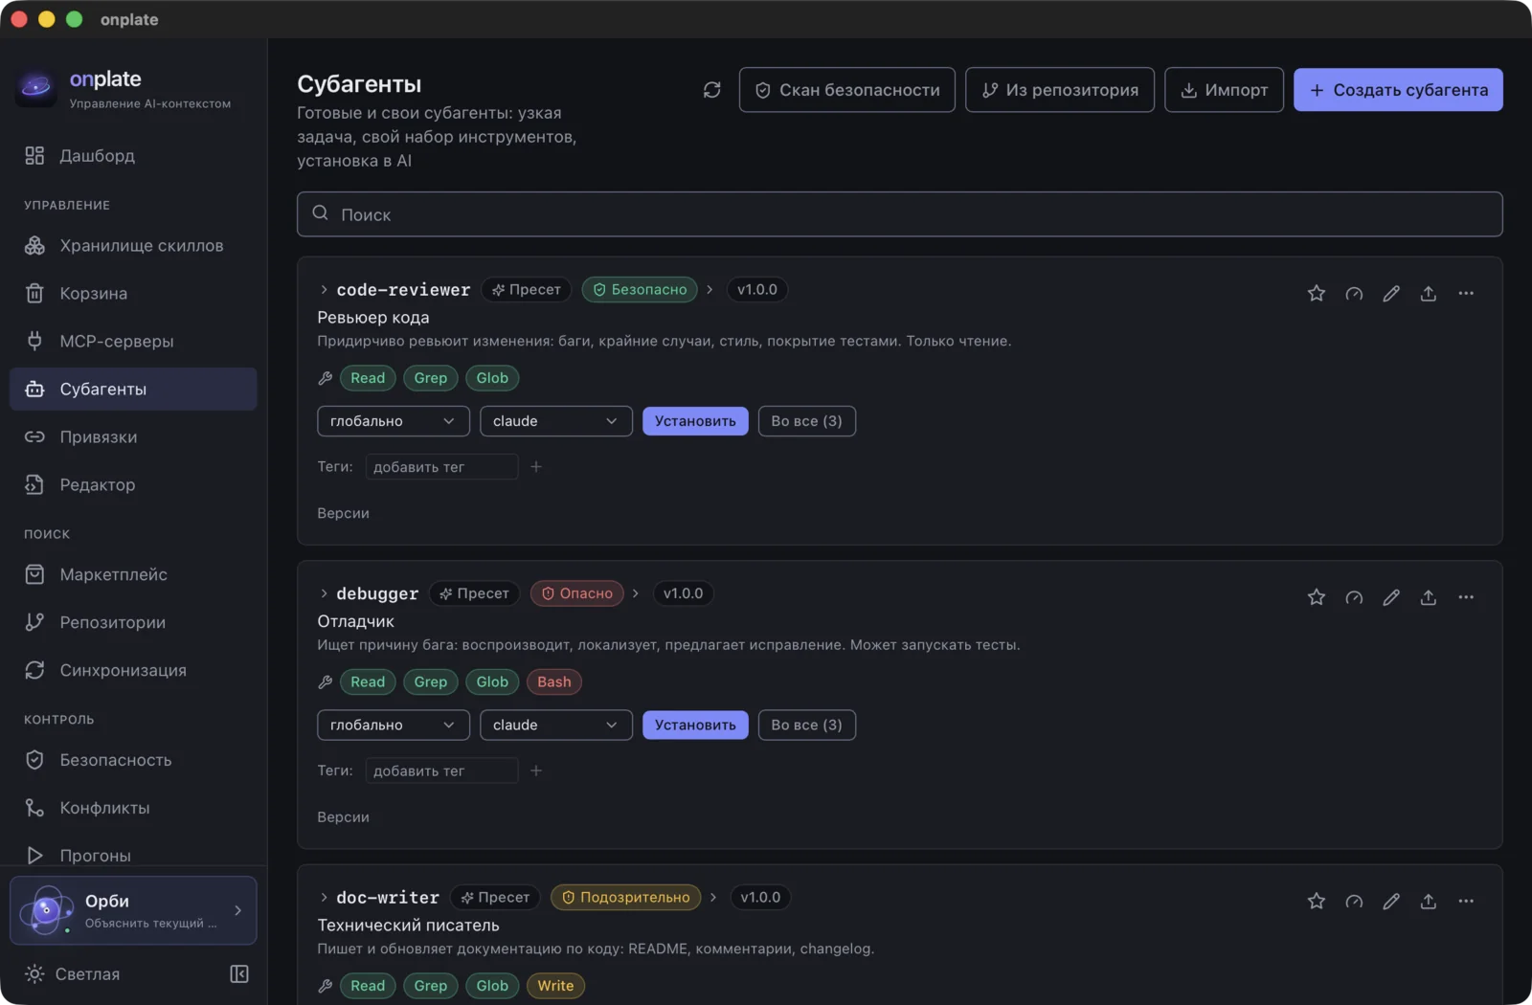Add tag plus icon for code-reviewer
This screenshot has height=1005, width=1532.
536,467
